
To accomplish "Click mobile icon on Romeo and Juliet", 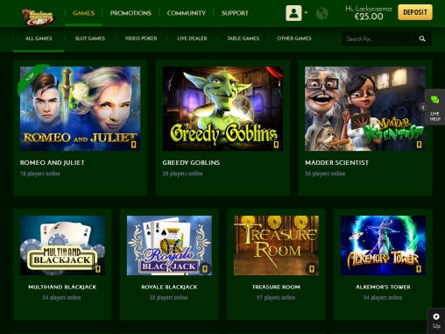I will coord(134,145).
